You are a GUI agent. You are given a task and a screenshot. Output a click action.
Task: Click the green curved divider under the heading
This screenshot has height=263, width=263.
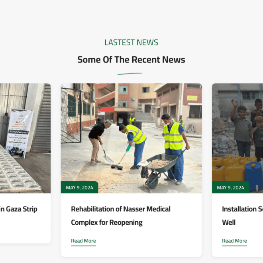coord(130,74)
